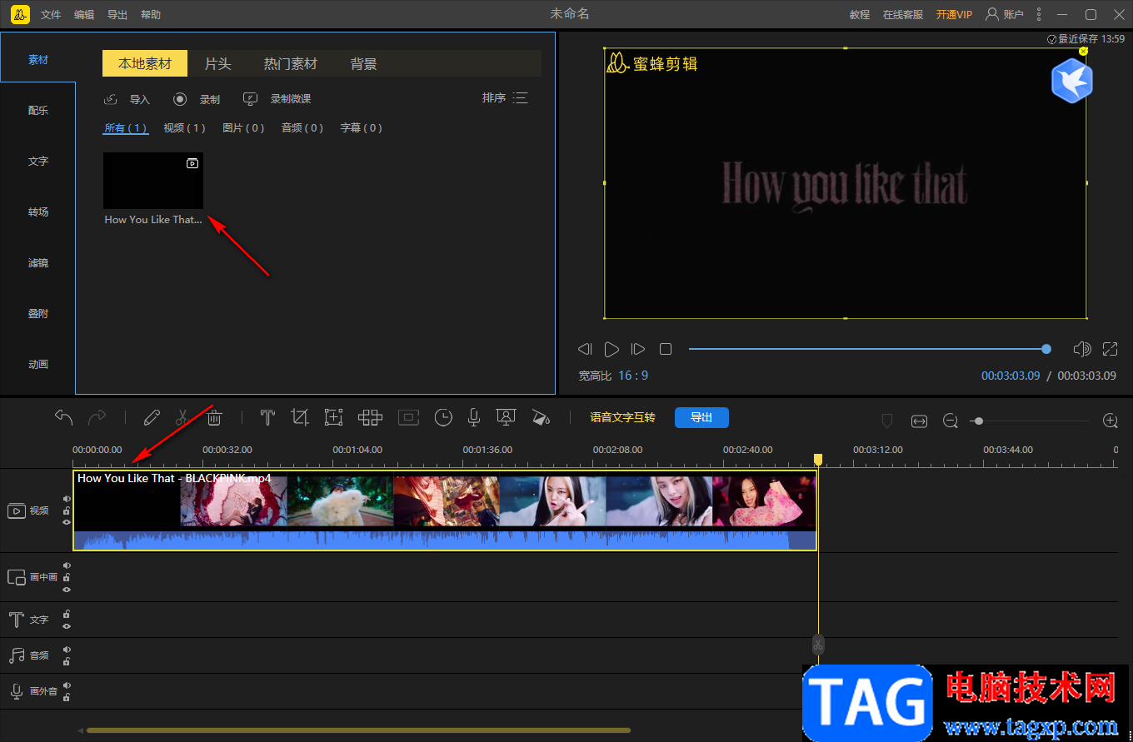Screen dimensions: 1133x742
Task: Change the 16 : 9 aspect ratio
Action: pos(633,376)
